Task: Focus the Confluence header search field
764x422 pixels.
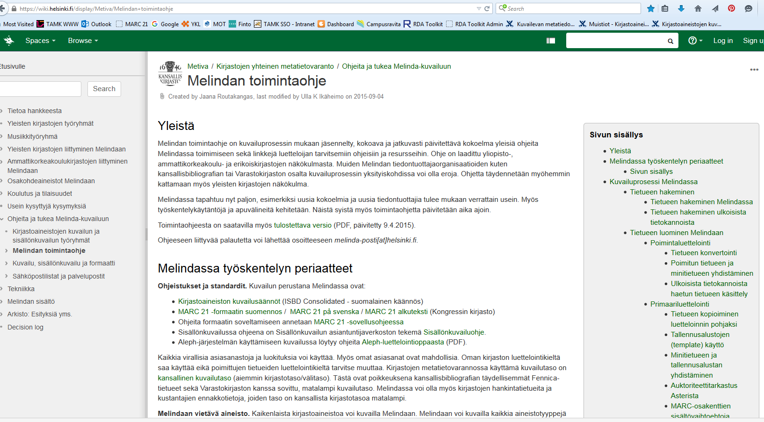Action: pyautogui.click(x=622, y=41)
